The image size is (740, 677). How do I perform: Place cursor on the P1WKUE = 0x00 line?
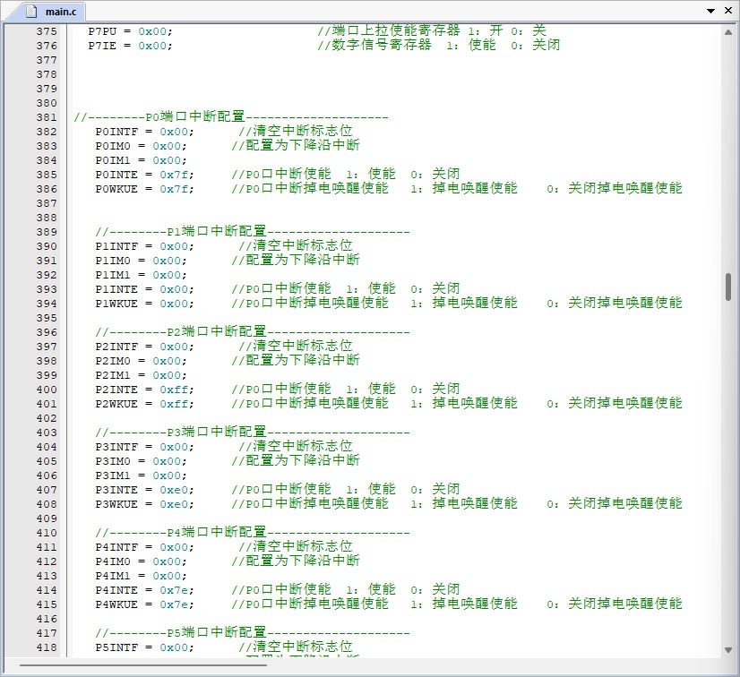[x=143, y=304]
